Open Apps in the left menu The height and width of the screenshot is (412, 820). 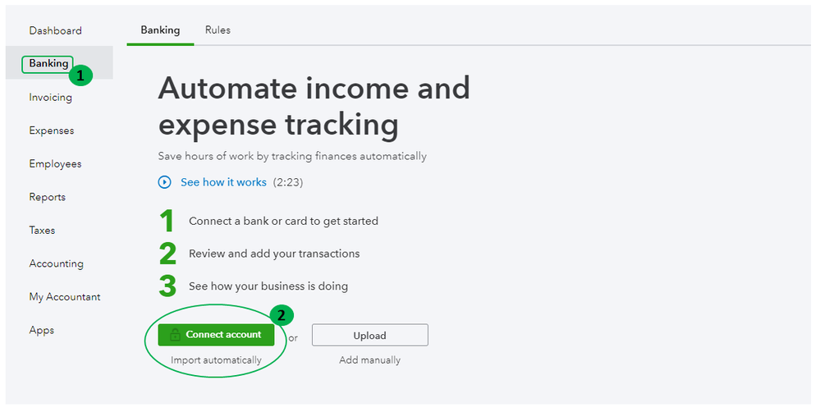pyautogui.click(x=41, y=330)
